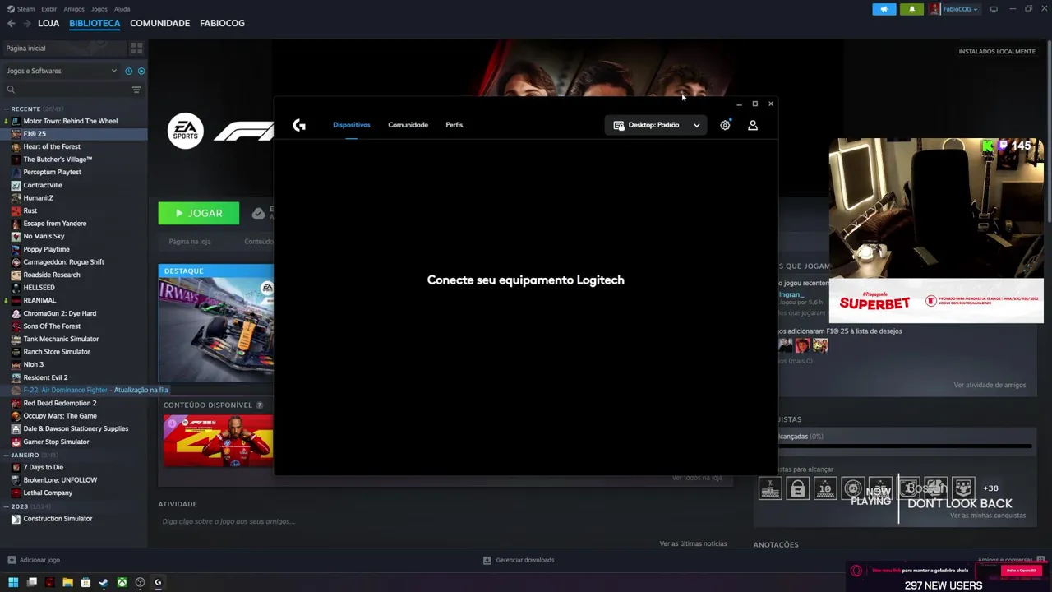This screenshot has height=592, width=1052.
Task: Open the FABIOCOG profile section
Action: pyautogui.click(x=222, y=23)
